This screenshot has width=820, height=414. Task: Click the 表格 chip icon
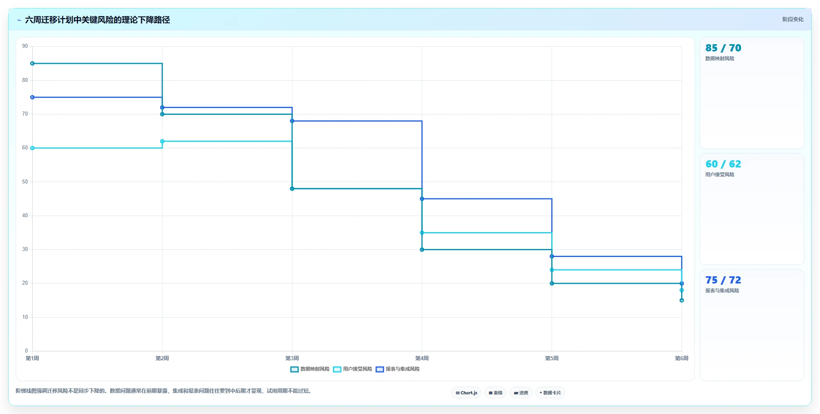pyautogui.click(x=490, y=393)
